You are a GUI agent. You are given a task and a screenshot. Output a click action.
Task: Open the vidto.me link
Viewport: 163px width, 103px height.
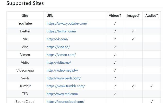point(59,63)
